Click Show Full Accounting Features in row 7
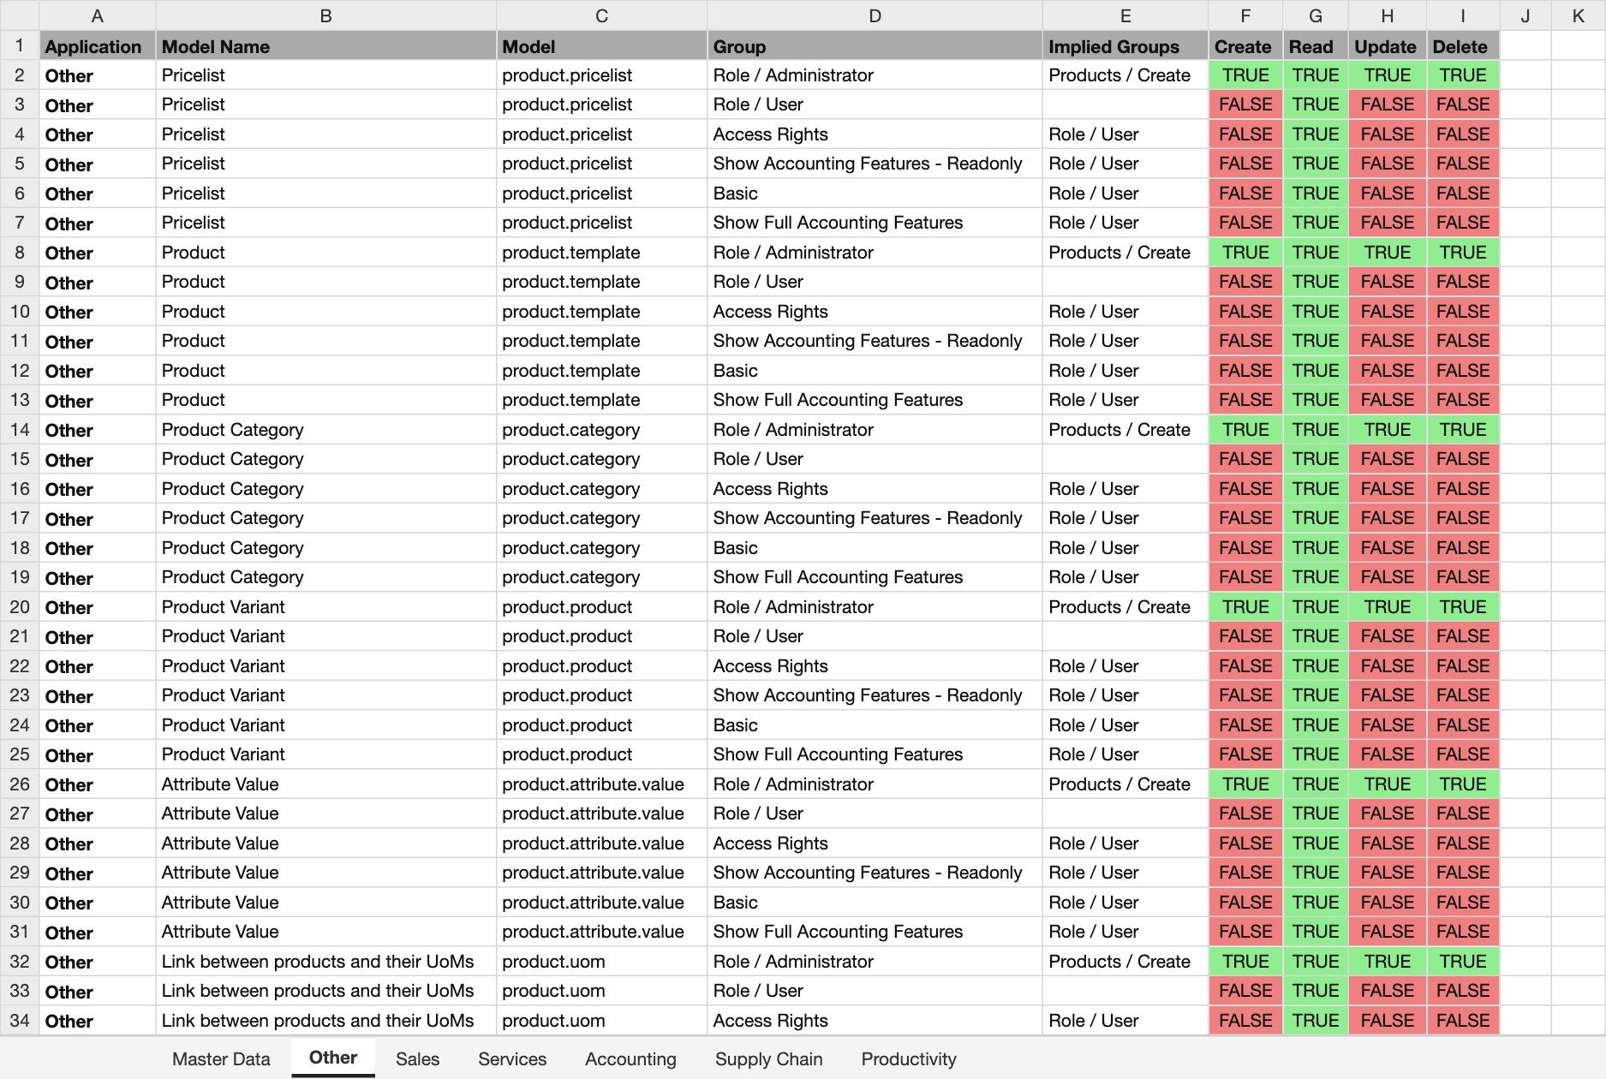This screenshot has width=1606, height=1079. (x=875, y=223)
